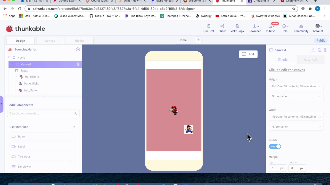Open the Simple properties tab

[x=283, y=59]
